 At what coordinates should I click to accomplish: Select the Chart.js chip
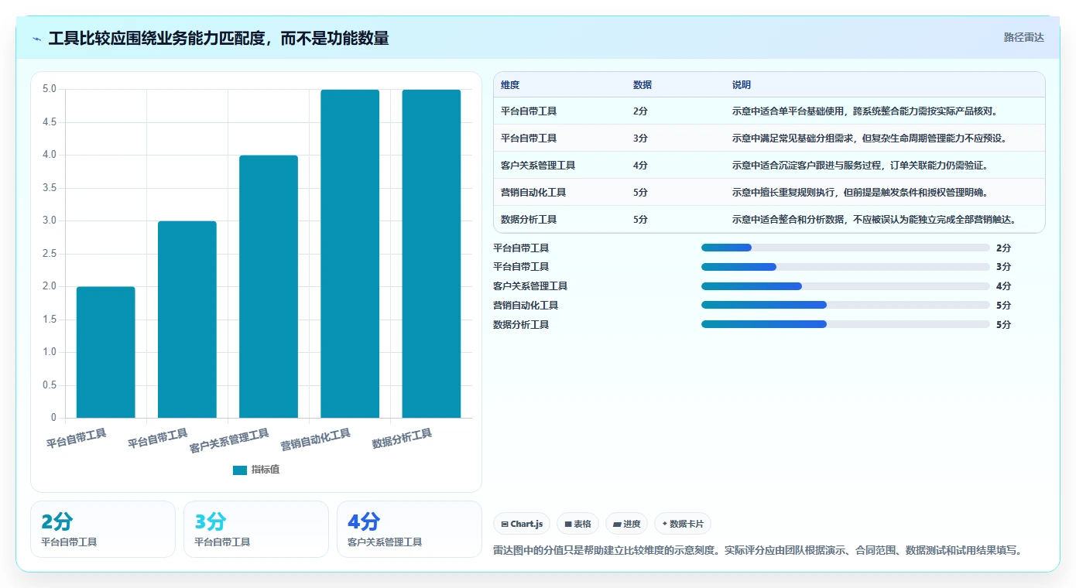pos(522,524)
